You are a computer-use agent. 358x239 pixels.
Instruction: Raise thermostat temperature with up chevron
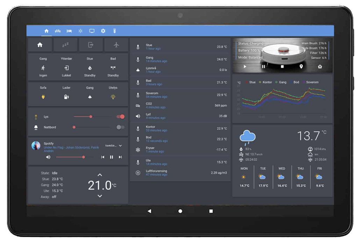point(100,175)
